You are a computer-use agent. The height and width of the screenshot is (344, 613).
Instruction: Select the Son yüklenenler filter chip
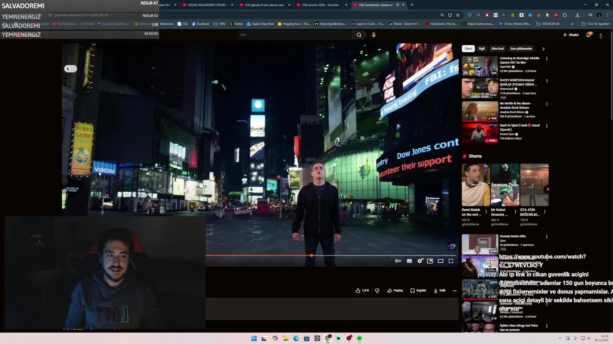point(521,49)
